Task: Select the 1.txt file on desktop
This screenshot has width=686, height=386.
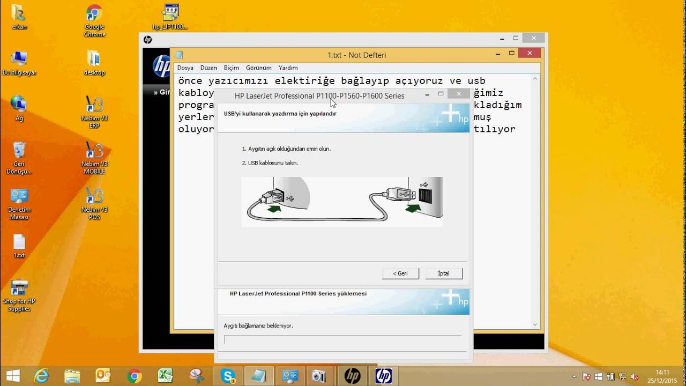Action: 19,247
